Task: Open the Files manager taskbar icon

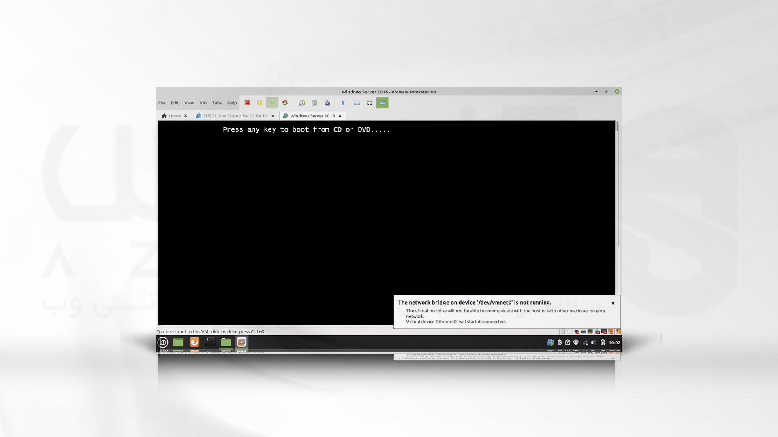Action: click(226, 342)
